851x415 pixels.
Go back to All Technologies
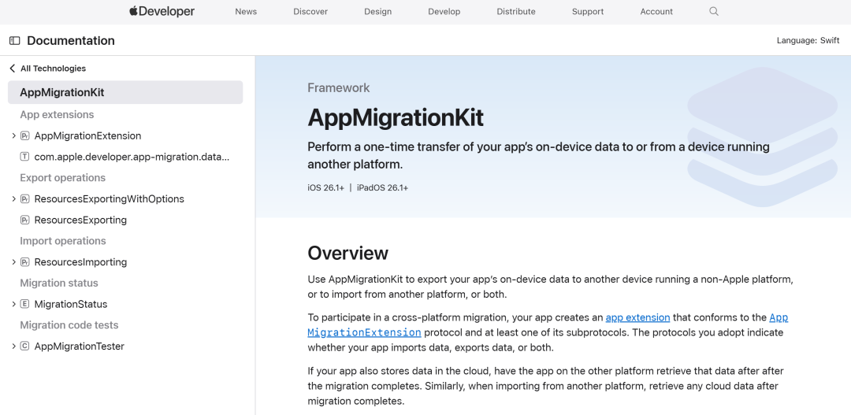pyautogui.click(x=47, y=69)
